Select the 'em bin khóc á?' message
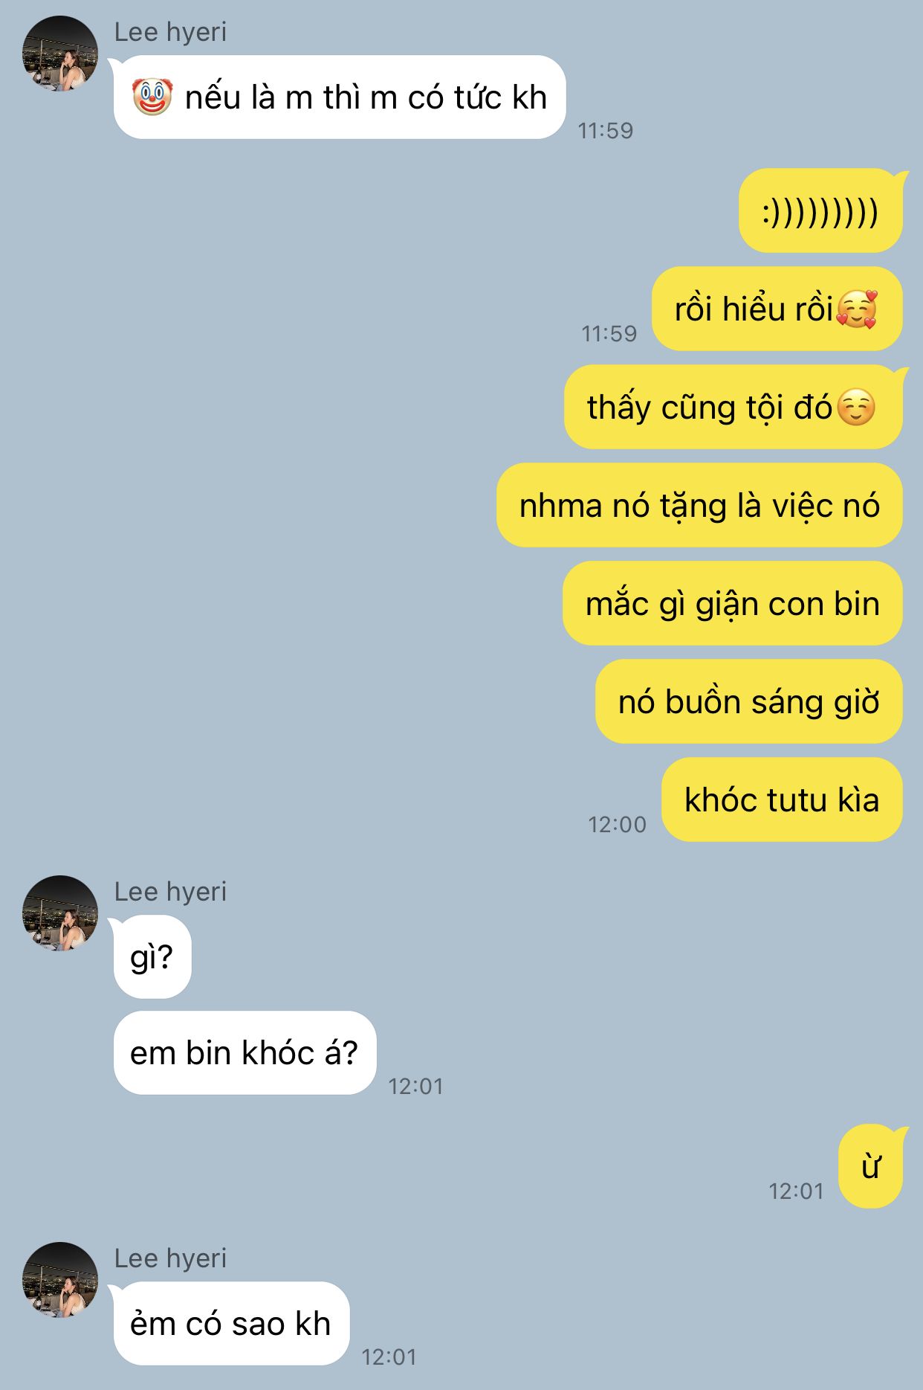The height and width of the screenshot is (1390, 923). 244,1052
